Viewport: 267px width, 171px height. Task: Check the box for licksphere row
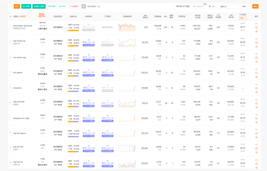coord(10,89)
